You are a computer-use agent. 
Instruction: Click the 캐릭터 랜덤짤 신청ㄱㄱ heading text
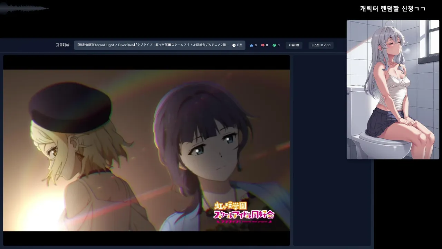pyautogui.click(x=392, y=9)
